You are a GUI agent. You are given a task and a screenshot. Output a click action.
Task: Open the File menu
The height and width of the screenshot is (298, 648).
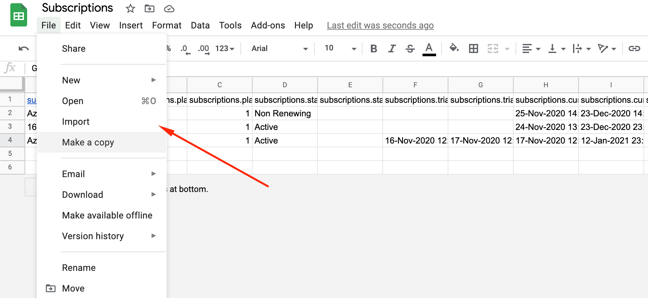coord(49,25)
